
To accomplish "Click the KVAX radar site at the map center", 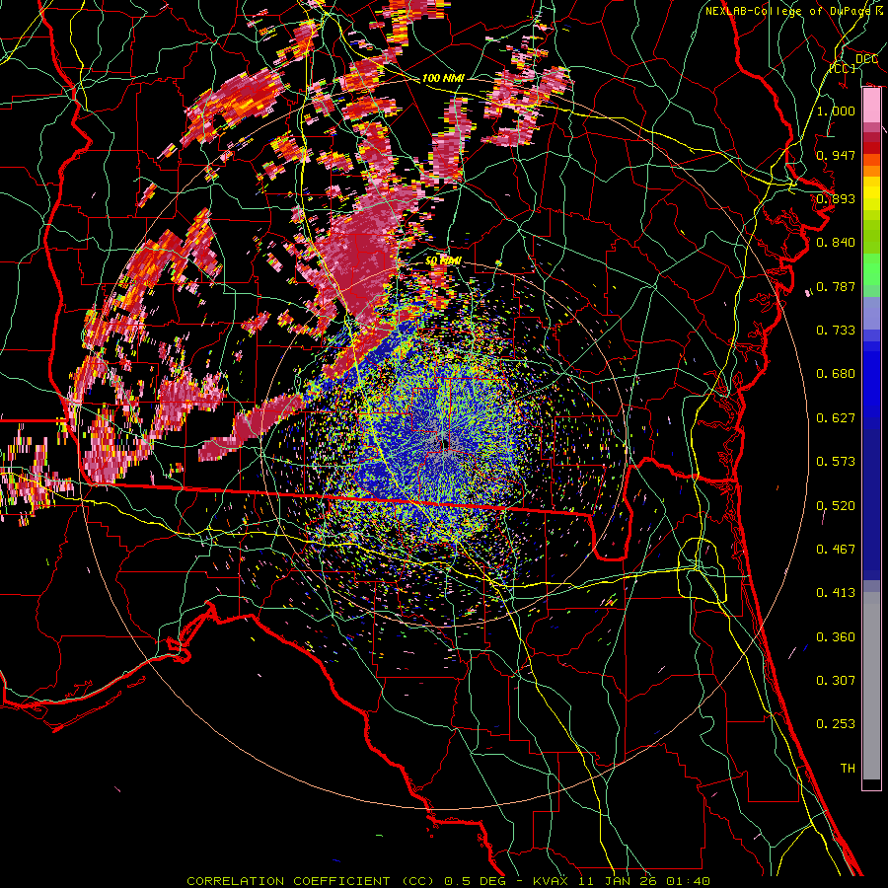I will (x=444, y=444).
